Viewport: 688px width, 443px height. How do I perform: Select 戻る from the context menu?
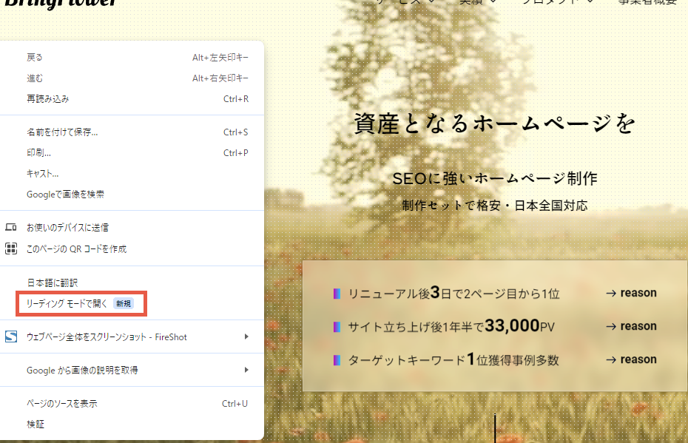click(x=35, y=58)
